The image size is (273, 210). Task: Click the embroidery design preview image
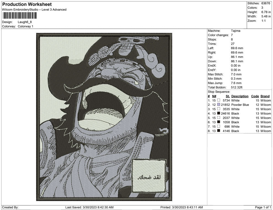[104, 117]
